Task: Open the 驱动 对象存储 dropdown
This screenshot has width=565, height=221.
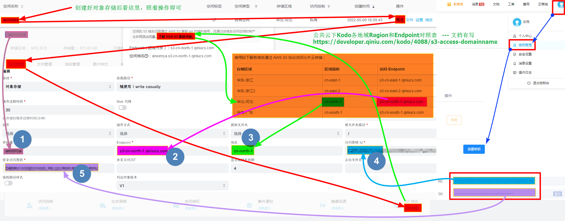Action: [58, 87]
